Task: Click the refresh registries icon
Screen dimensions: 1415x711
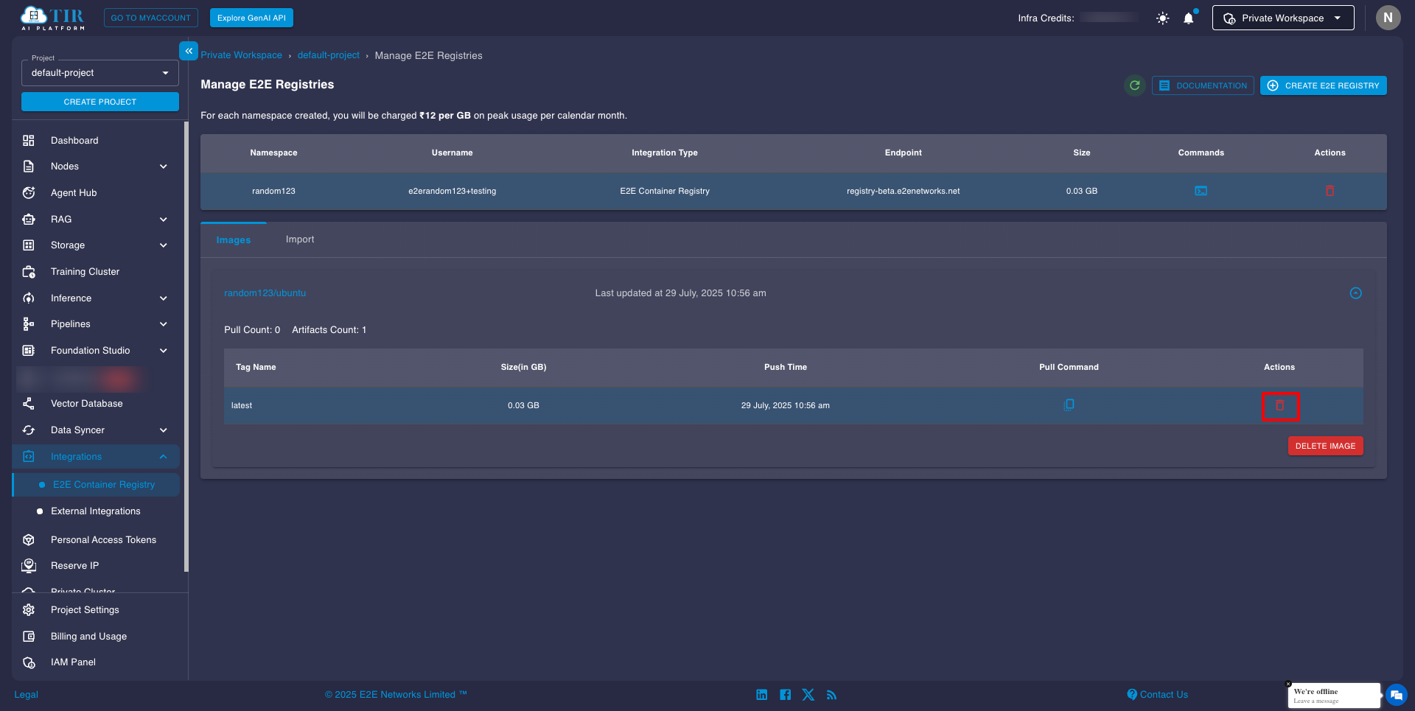Action: coord(1134,85)
